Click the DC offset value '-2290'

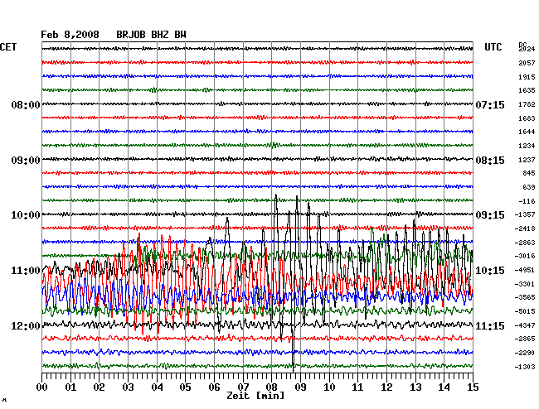click(525, 353)
